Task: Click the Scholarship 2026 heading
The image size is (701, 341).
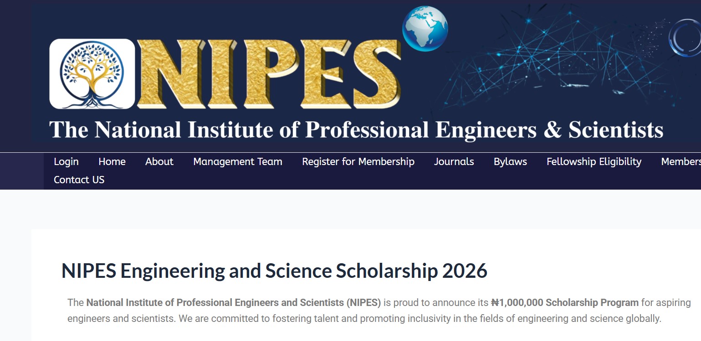Action: point(274,271)
